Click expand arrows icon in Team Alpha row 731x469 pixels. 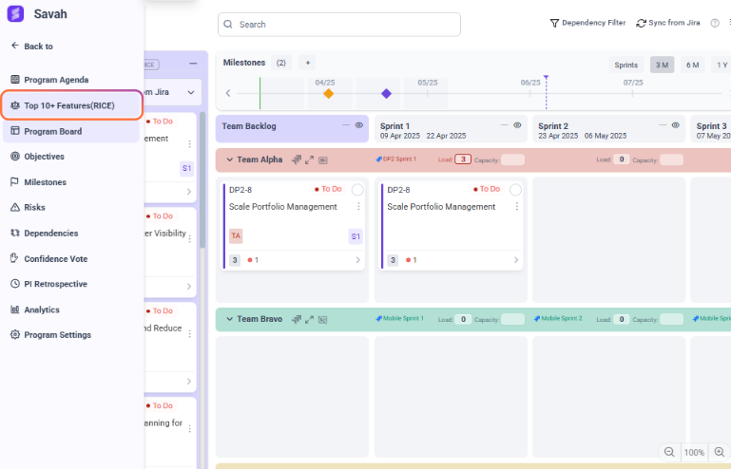click(x=310, y=159)
